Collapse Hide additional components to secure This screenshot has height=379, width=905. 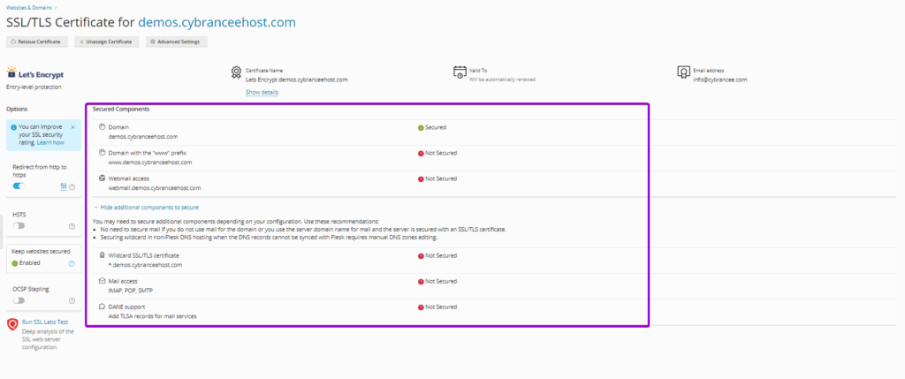147,207
